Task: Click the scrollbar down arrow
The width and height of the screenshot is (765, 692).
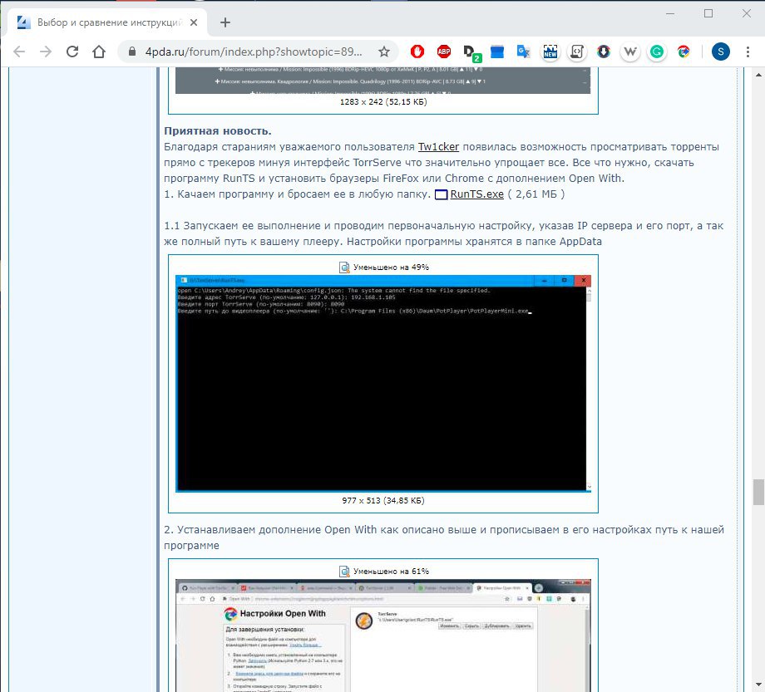Action: click(758, 685)
